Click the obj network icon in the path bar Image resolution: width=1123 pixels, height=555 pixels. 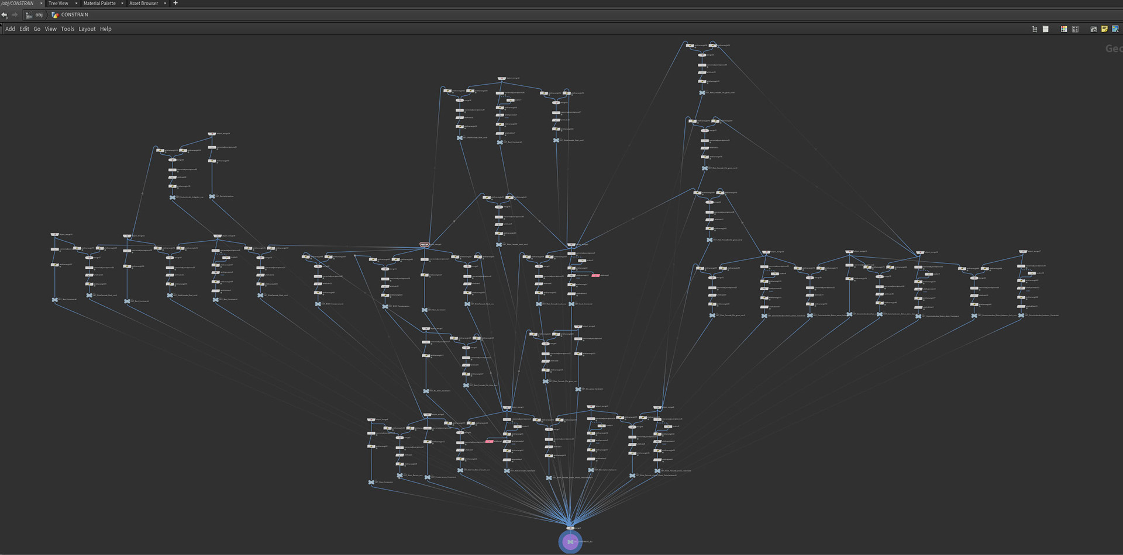point(29,15)
